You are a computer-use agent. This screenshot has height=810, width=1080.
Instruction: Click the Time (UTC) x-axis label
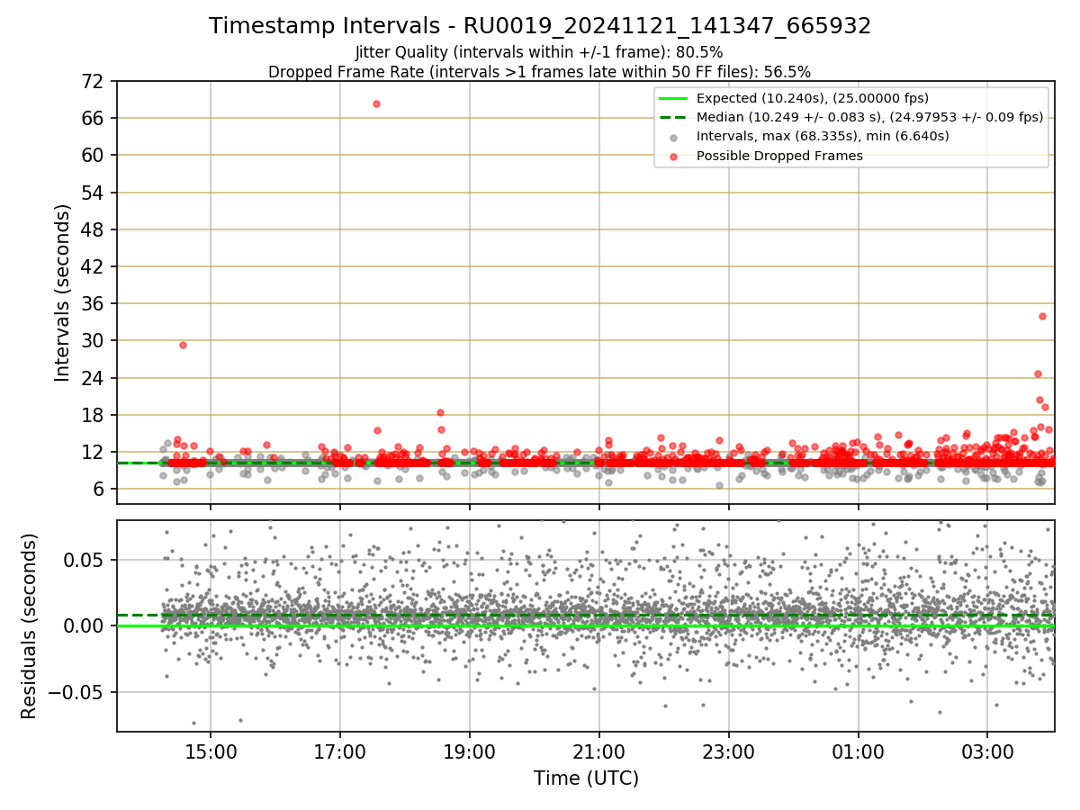[x=586, y=778]
